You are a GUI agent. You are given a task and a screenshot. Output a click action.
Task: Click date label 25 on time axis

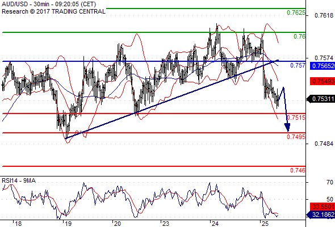(x=265, y=224)
